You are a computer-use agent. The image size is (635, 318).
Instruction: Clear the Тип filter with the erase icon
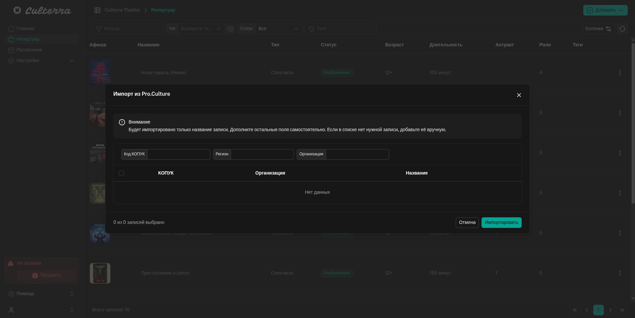230,29
